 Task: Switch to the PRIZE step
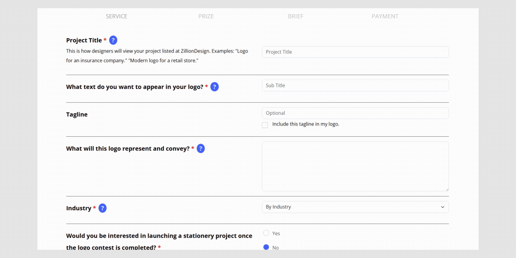[x=206, y=16]
